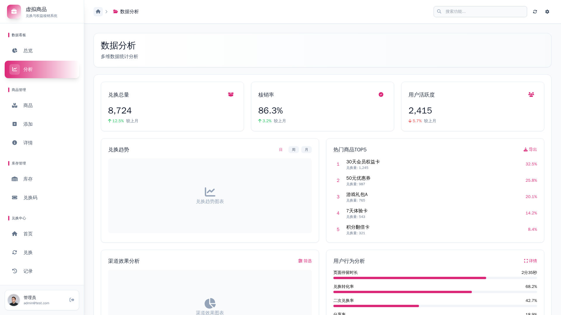Open 筛选 filter for channel analysis
561x315 pixels.
pos(305,261)
